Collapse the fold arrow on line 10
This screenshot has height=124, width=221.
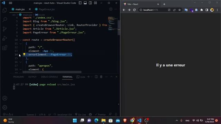coord(21,40)
